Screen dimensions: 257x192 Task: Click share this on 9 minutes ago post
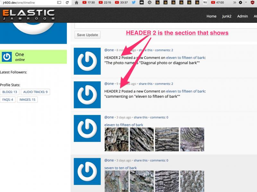[146, 84]
